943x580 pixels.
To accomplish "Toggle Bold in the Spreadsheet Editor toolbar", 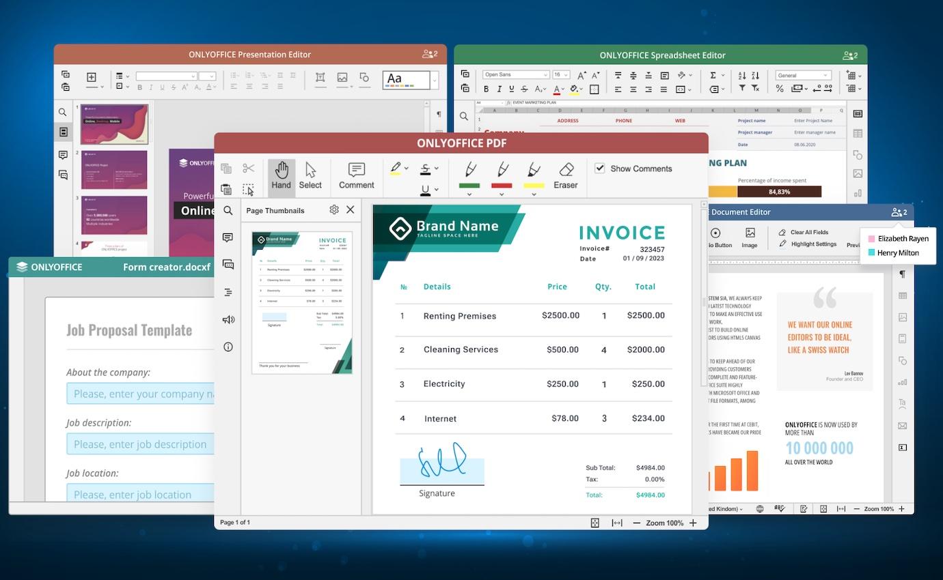I will pos(487,89).
